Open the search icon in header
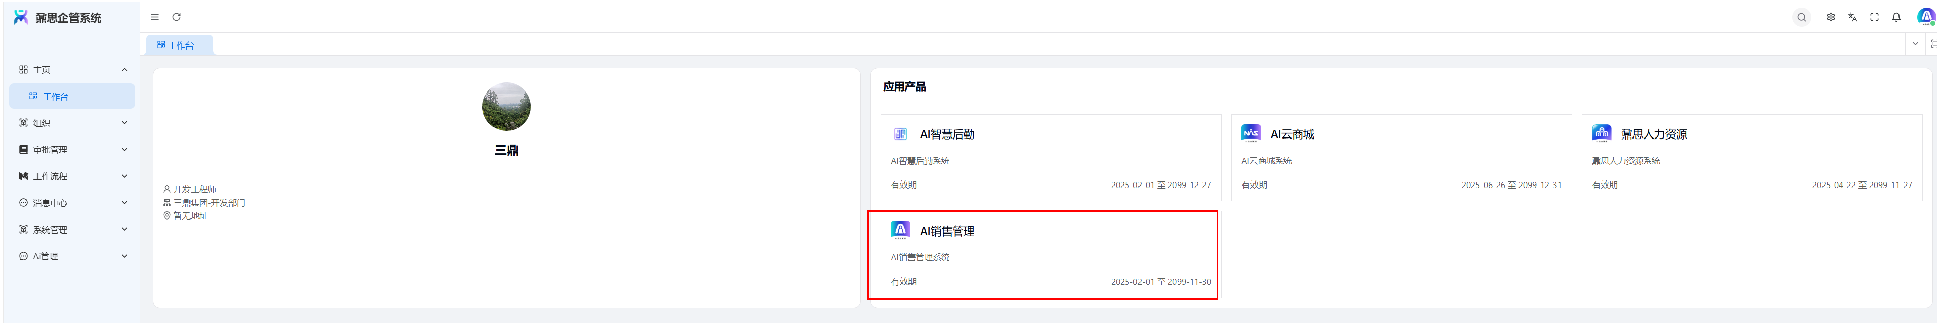 tap(1801, 17)
